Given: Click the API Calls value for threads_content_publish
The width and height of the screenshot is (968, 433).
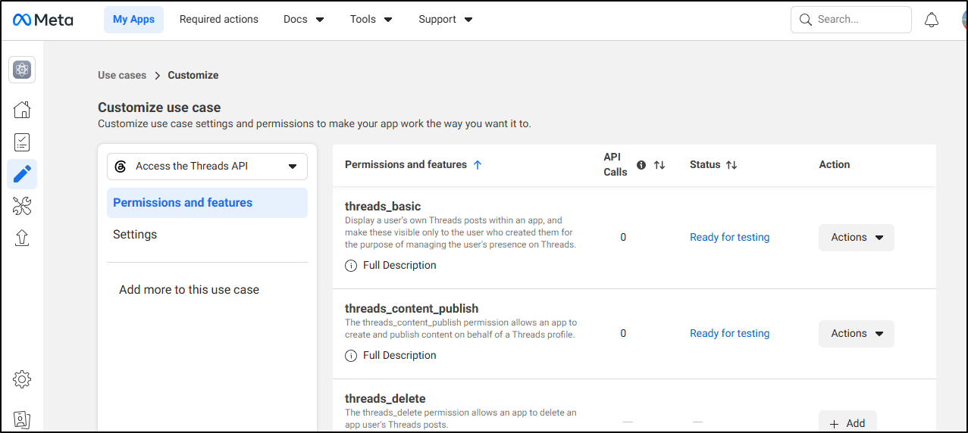Looking at the screenshot, I should [x=623, y=334].
